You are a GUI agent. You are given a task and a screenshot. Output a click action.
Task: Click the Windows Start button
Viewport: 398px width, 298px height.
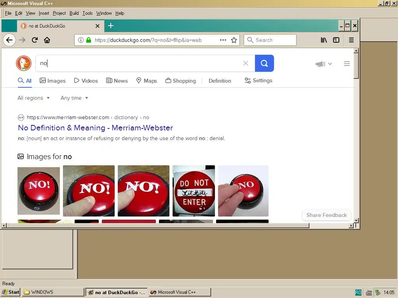tap(10, 292)
